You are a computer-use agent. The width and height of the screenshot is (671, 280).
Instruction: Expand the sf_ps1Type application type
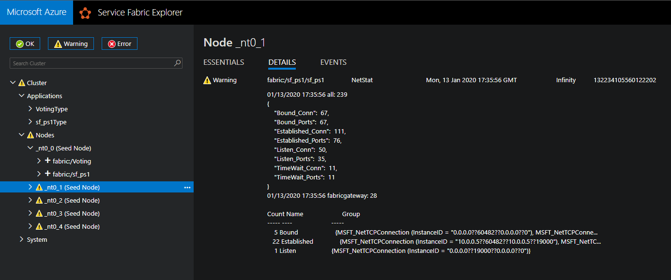pos(30,122)
